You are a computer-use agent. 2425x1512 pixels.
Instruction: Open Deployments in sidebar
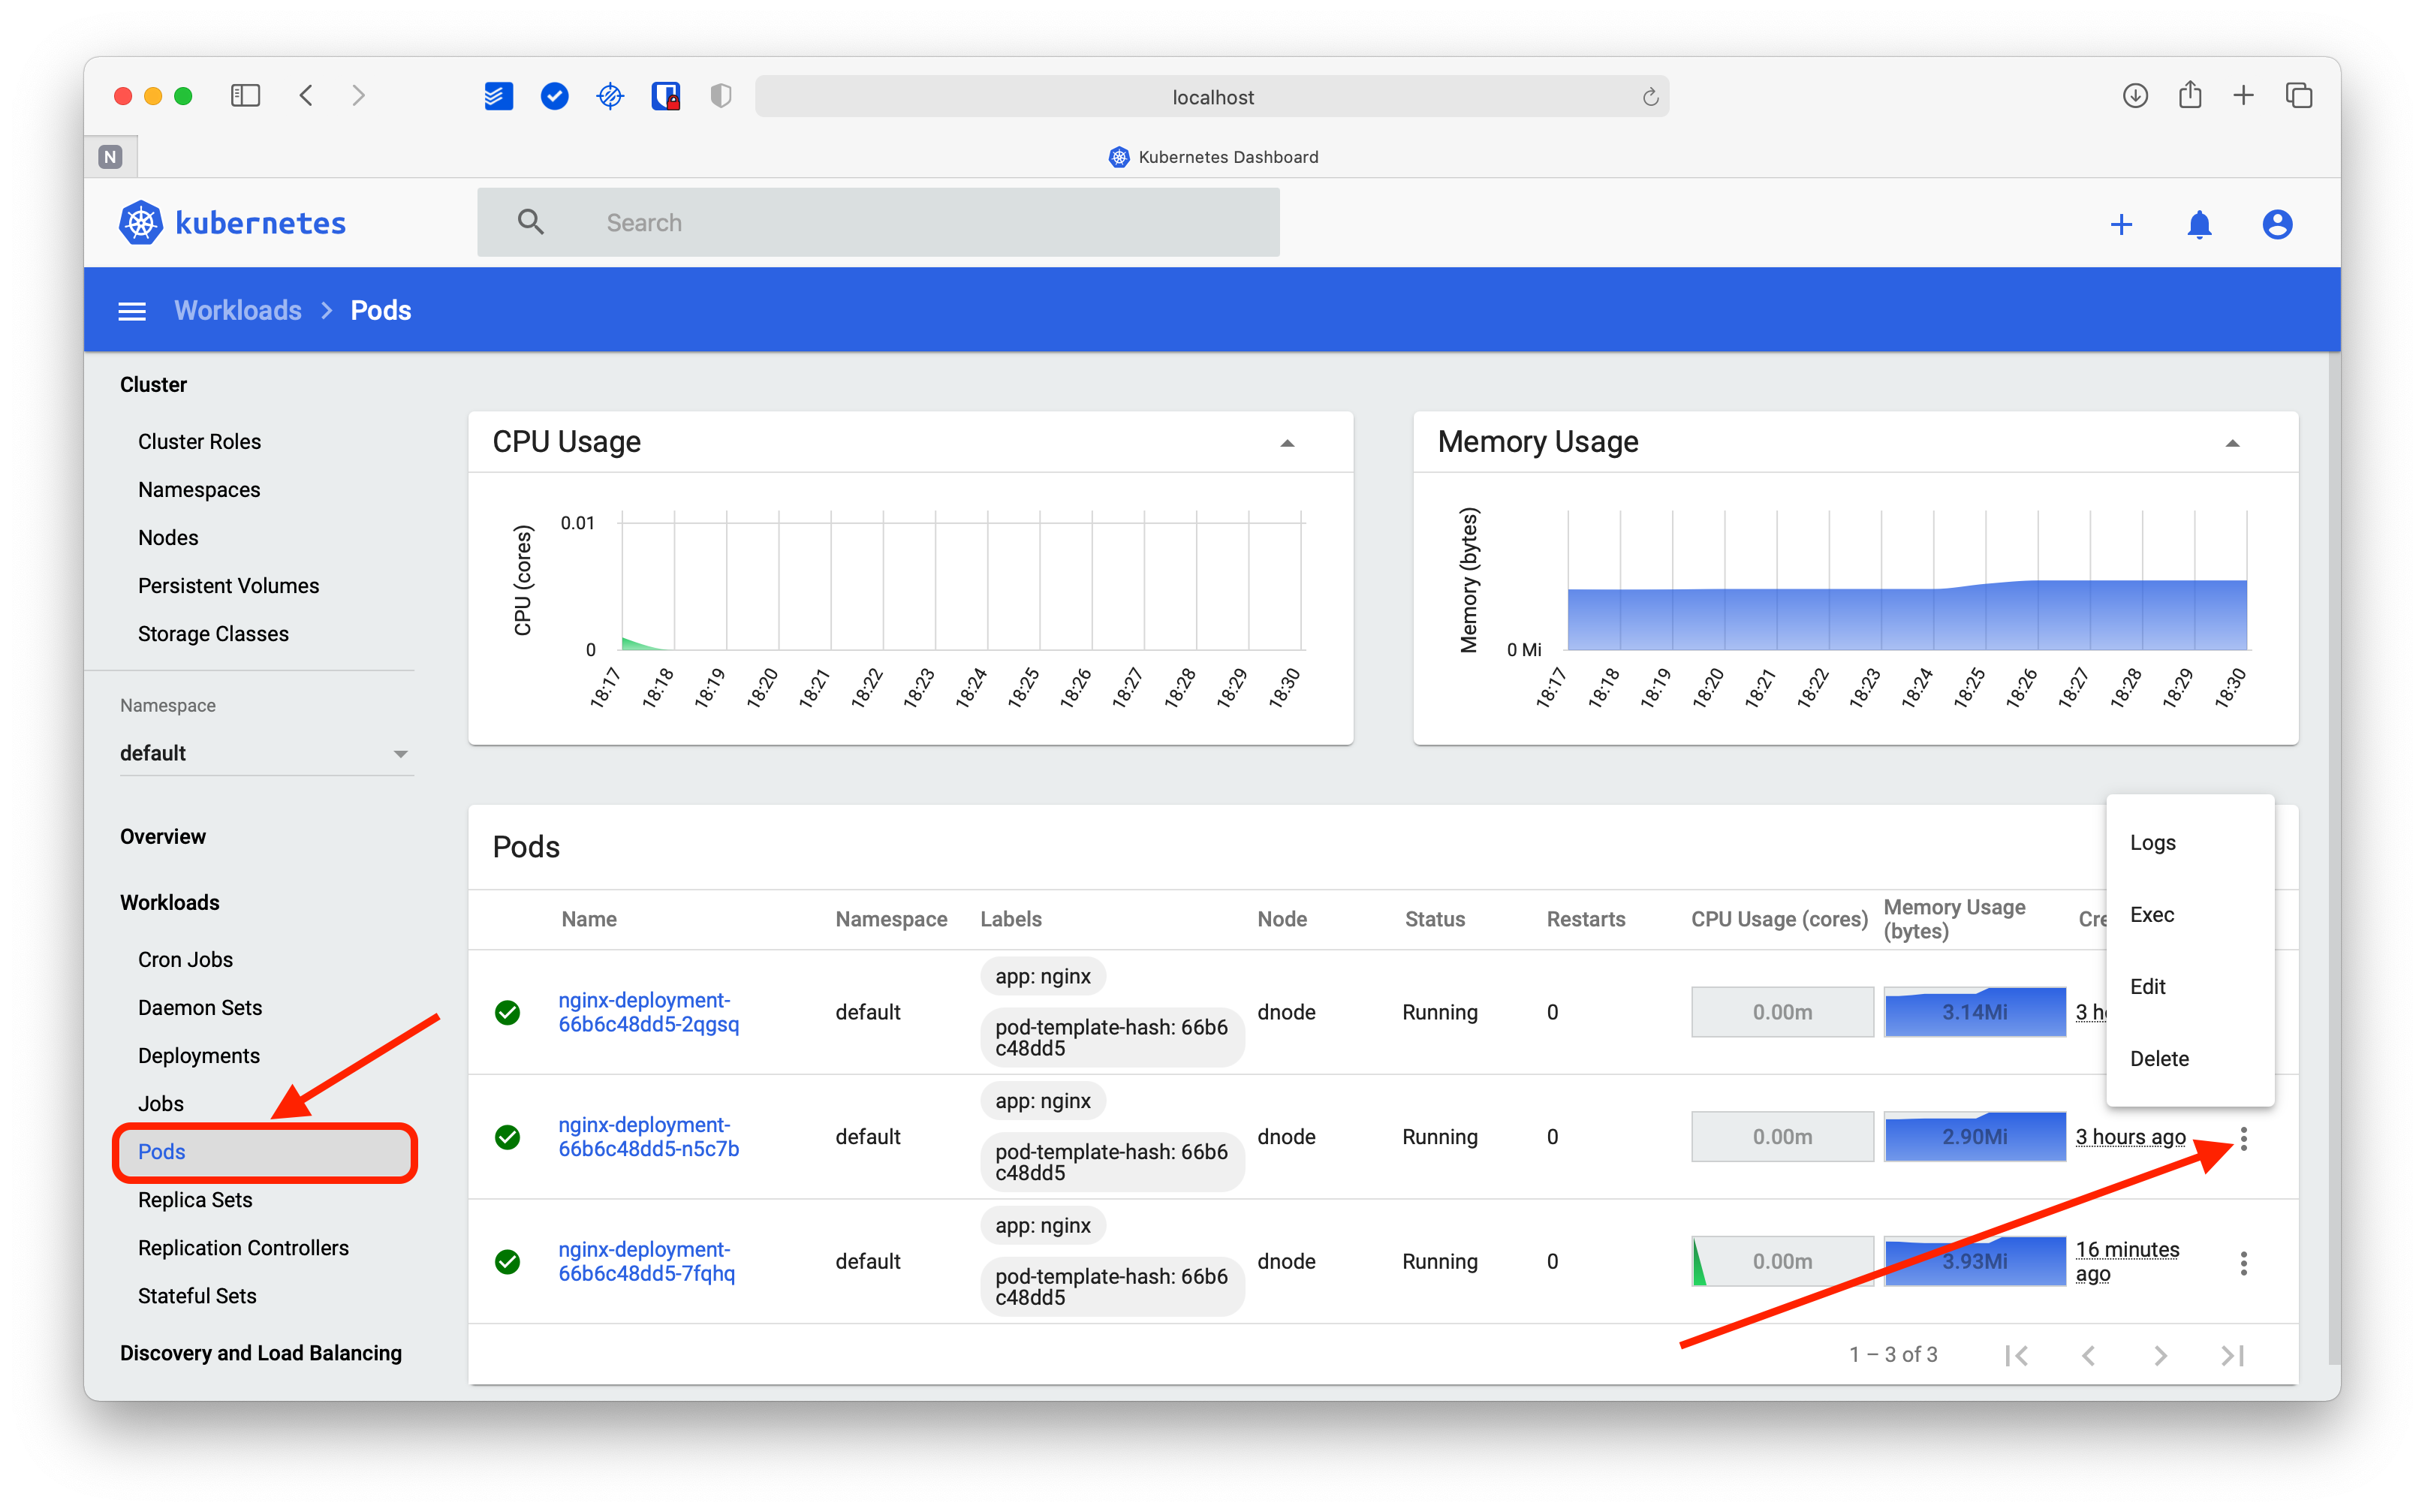click(199, 1056)
